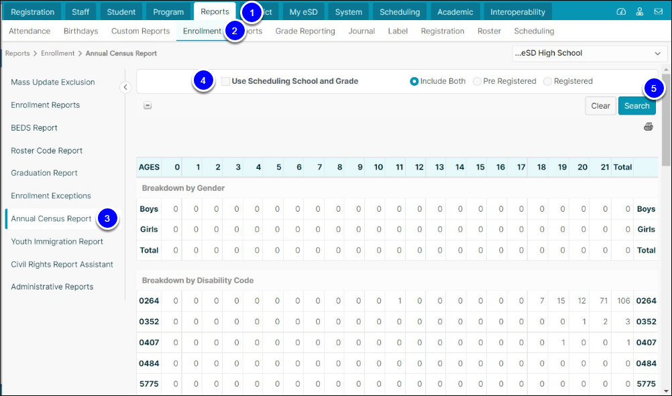672x396 pixels.
Task: Click the Clear button
Action: pos(600,106)
